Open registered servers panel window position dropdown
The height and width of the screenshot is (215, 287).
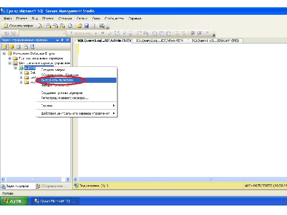click(57, 40)
